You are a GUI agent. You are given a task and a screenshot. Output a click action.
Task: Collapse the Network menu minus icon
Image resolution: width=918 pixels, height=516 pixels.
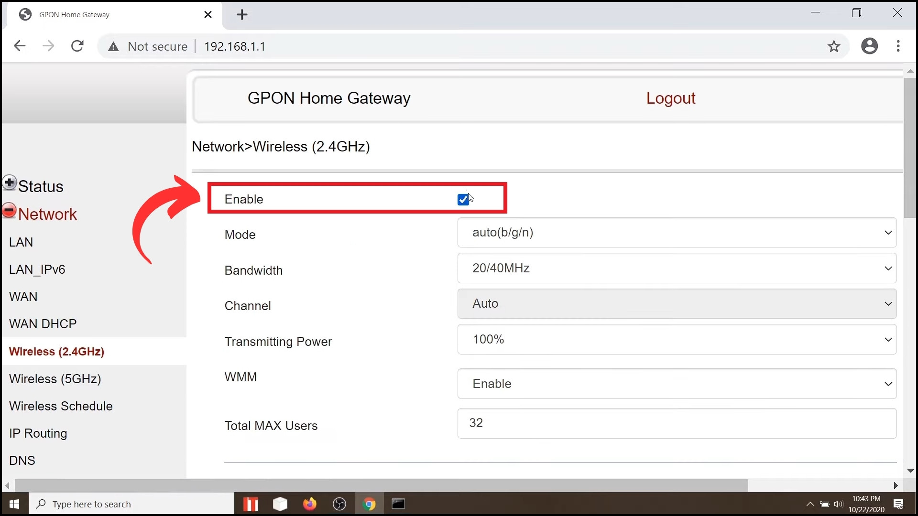[x=9, y=210]
